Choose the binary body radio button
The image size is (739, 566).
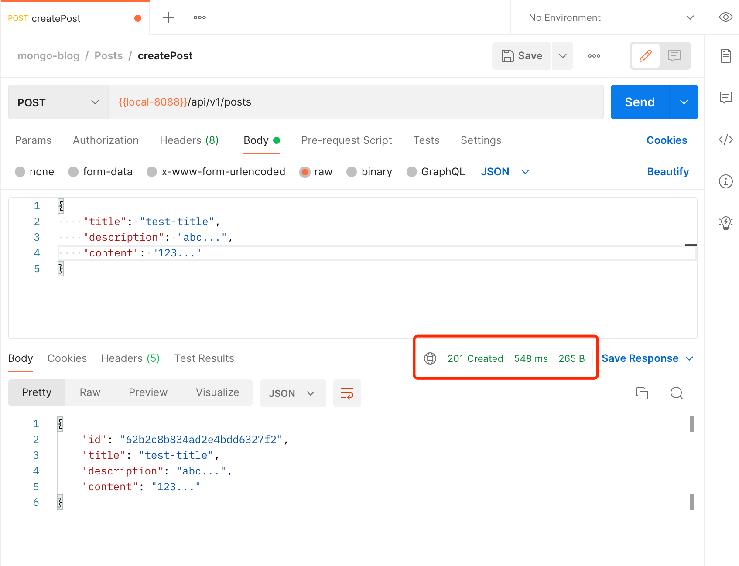[369, 172]
